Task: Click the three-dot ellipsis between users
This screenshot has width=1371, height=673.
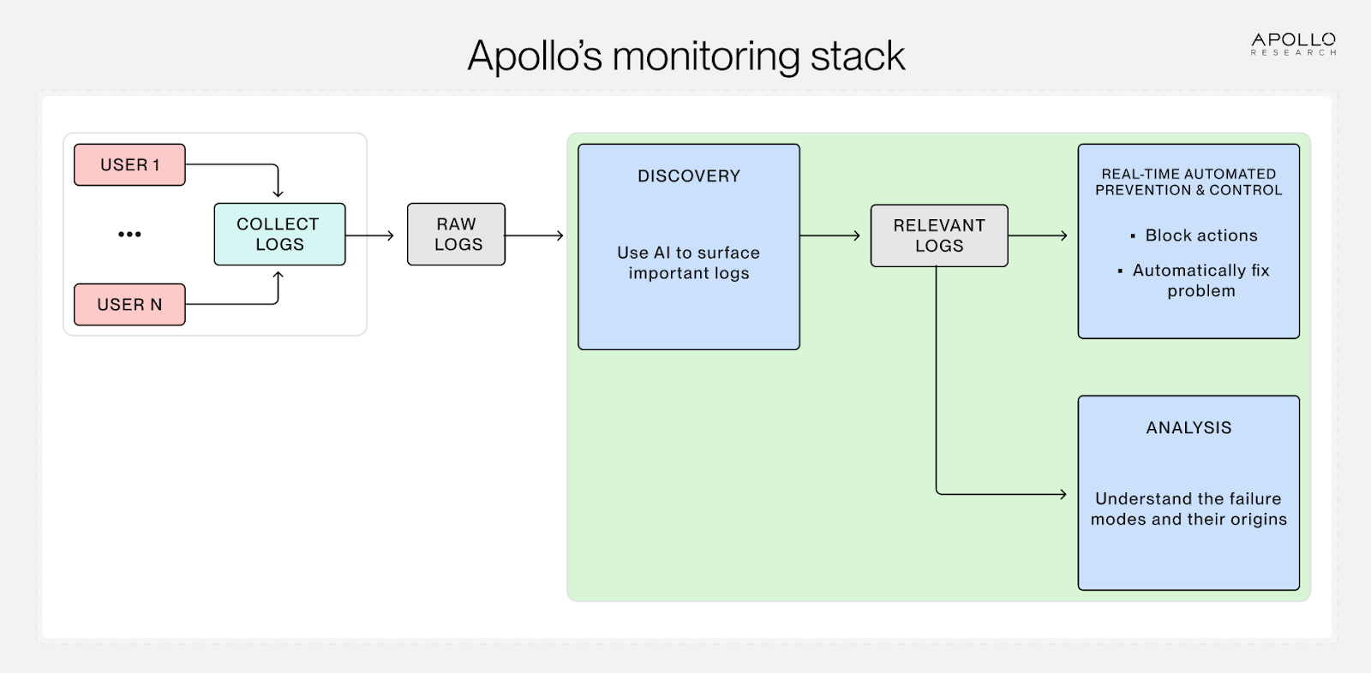Action: (129, 234)
